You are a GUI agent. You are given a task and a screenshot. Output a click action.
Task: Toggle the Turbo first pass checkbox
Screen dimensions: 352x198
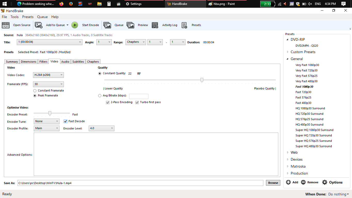click(x=137, y=102)
